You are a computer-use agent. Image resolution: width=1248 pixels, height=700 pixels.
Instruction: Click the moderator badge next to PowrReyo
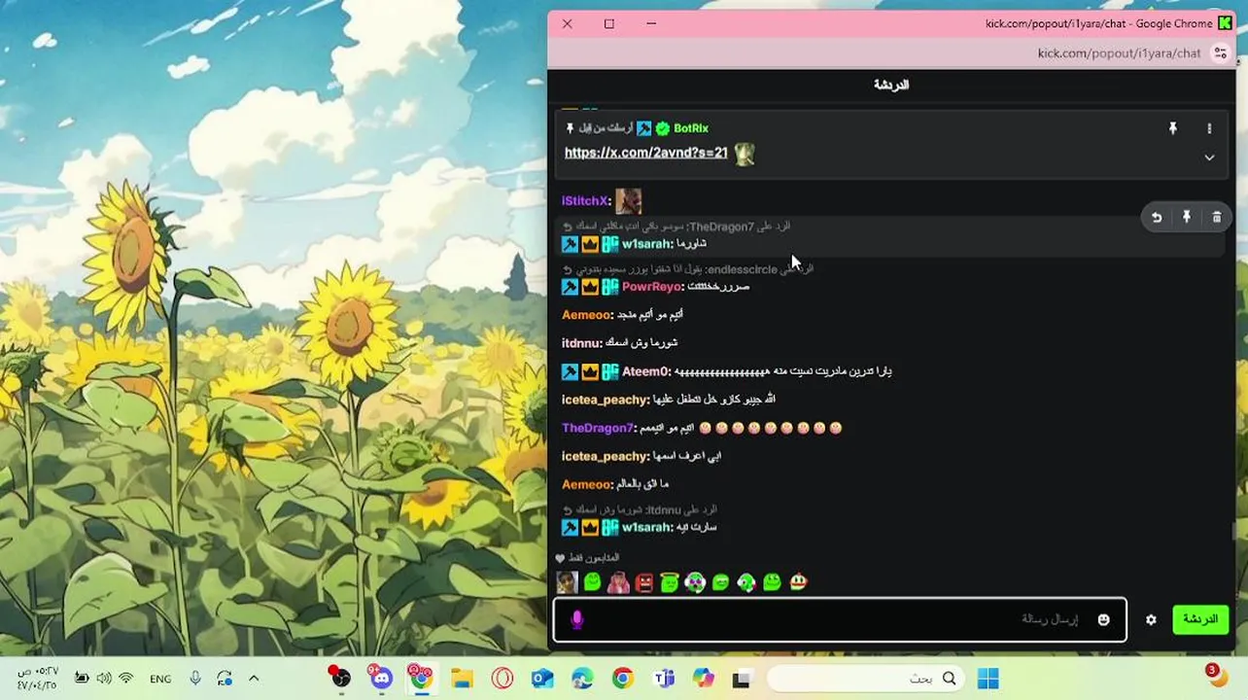[x=570, y=287]
